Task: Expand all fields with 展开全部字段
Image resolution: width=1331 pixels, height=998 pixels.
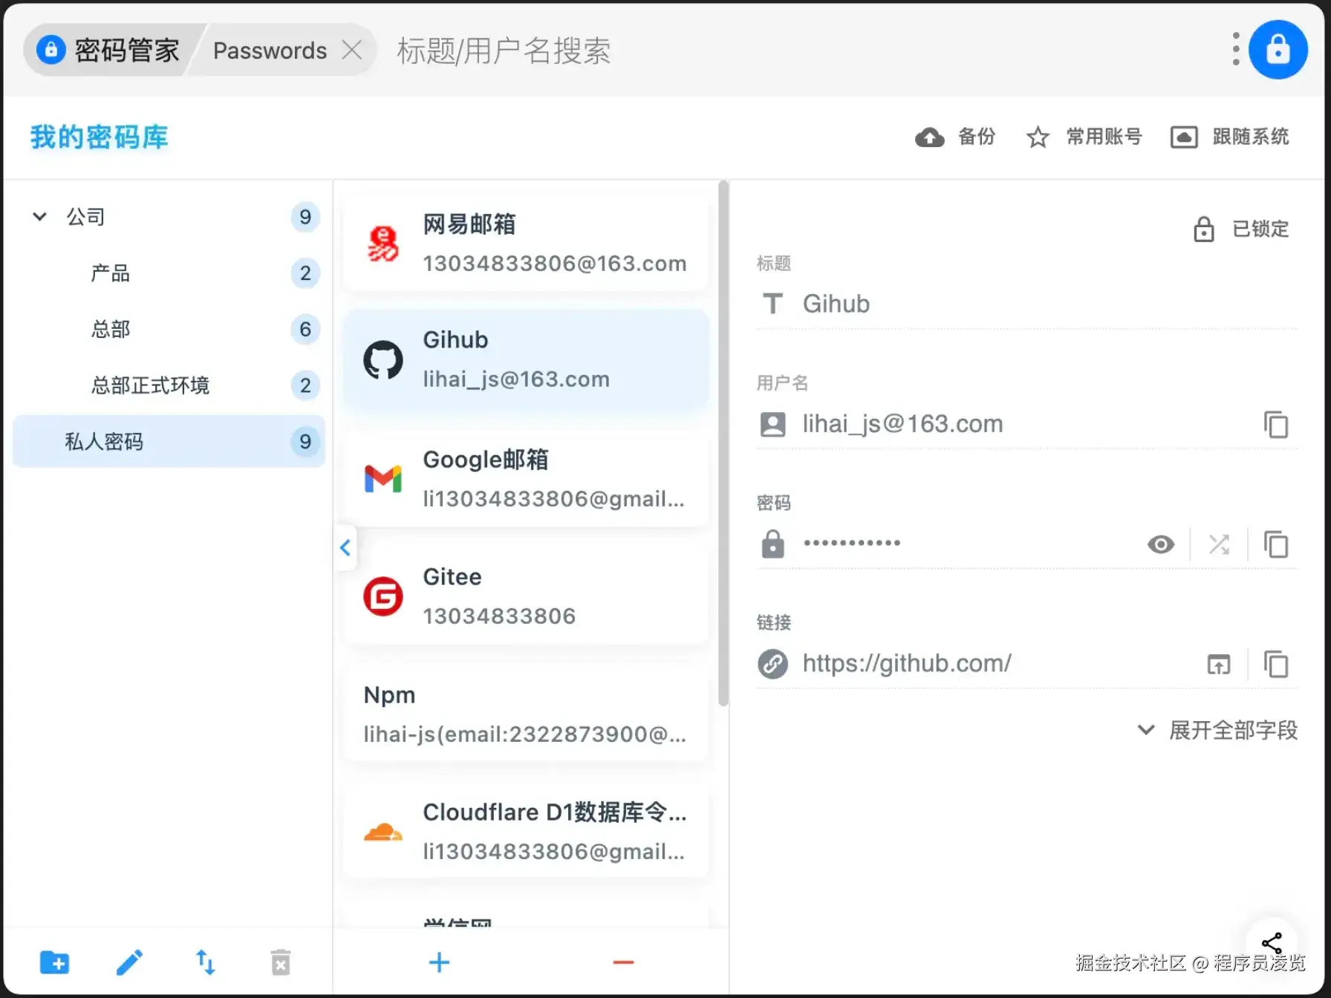Action: tap(1218, 730)
